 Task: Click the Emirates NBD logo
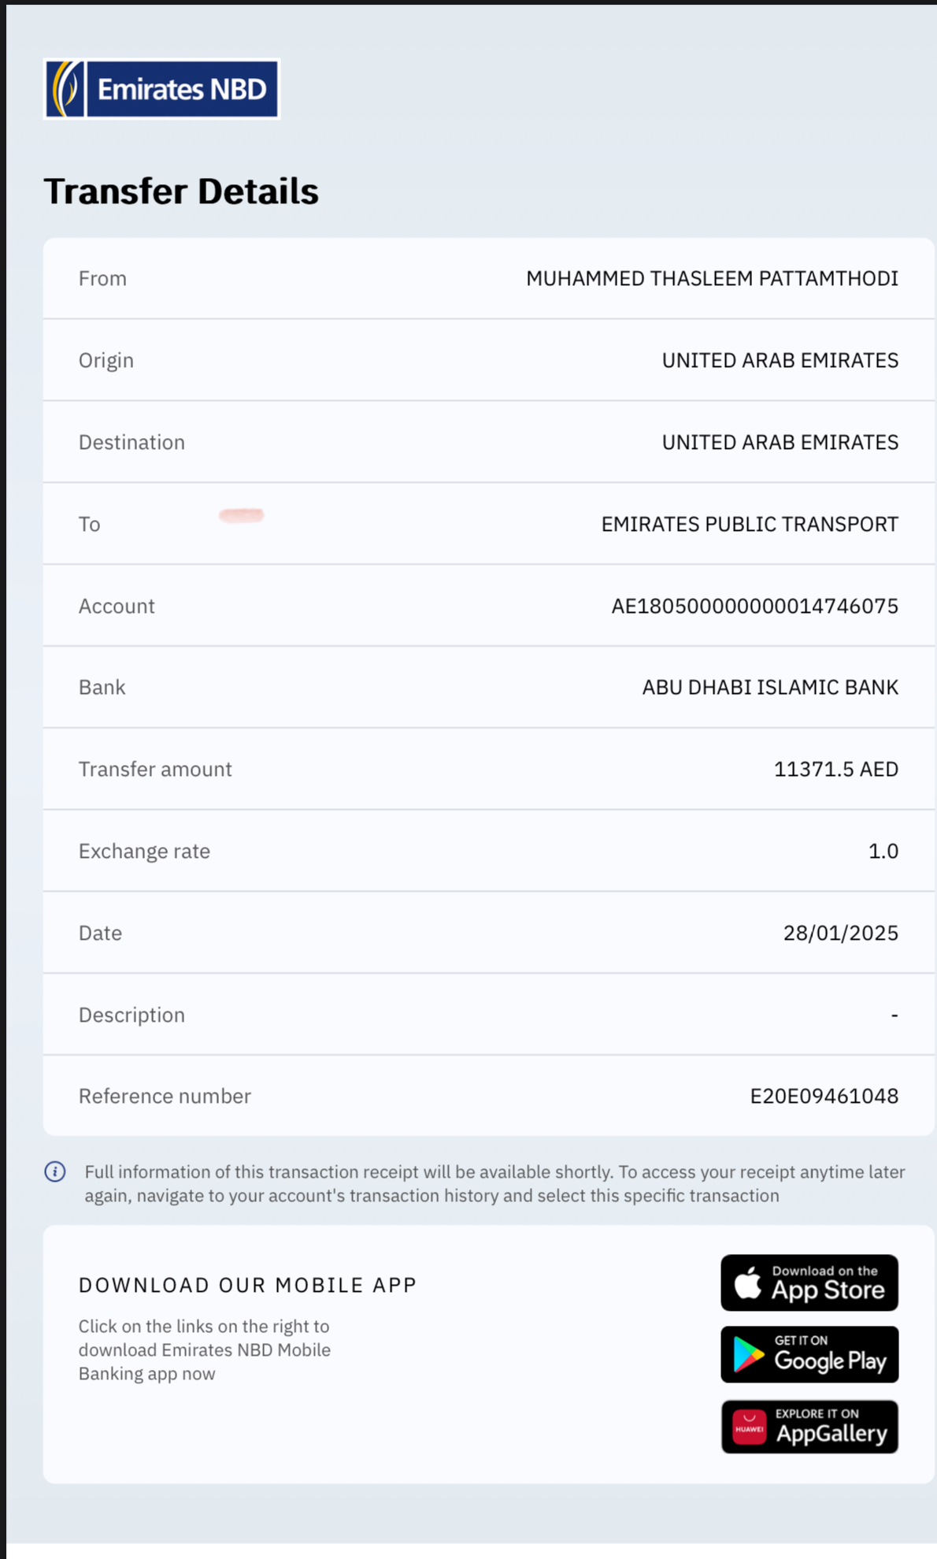[161, 89]
